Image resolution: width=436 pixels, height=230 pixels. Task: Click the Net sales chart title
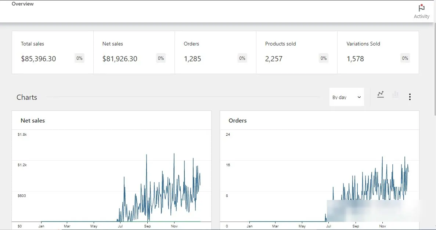click(x=33, y=121)
